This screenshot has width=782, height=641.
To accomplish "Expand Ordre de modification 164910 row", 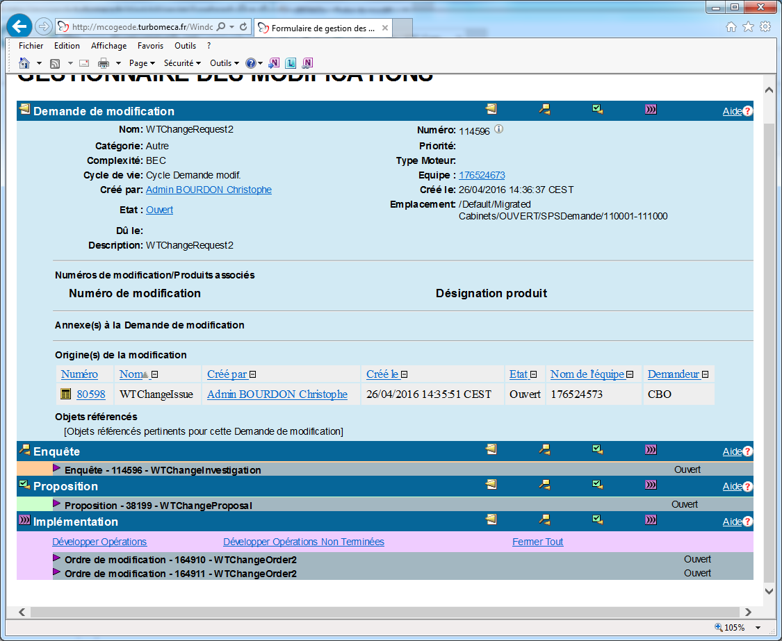I will [x=57, y=558].
